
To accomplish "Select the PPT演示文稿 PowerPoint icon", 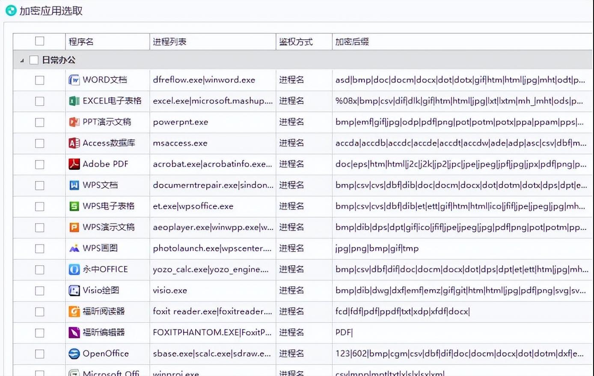I will (74, 122).
